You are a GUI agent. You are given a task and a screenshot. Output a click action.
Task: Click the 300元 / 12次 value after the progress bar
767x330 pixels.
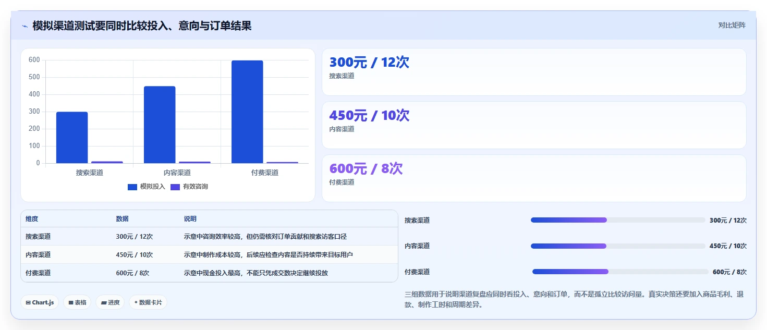(728, 221)
